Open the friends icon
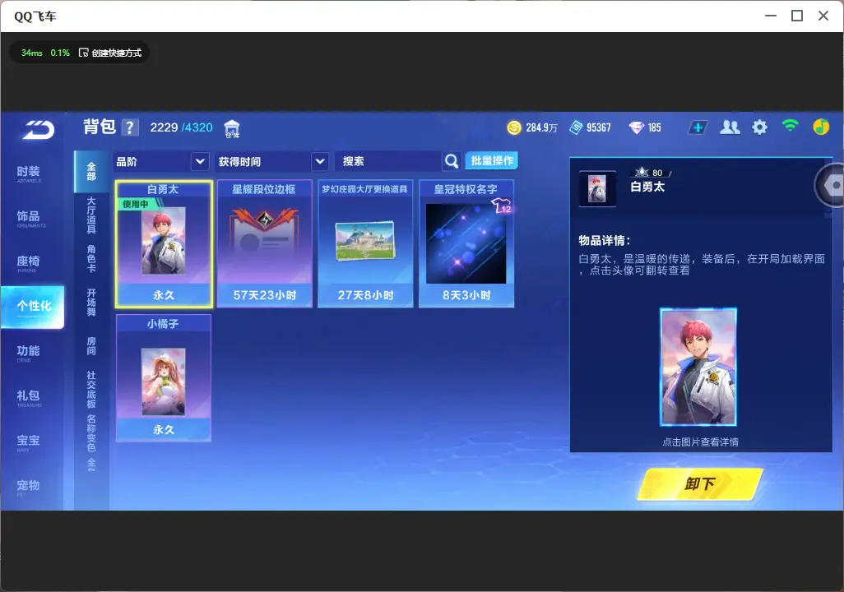Image resolution: width=844 pixels, height=592 pixels. pos(730,127)
